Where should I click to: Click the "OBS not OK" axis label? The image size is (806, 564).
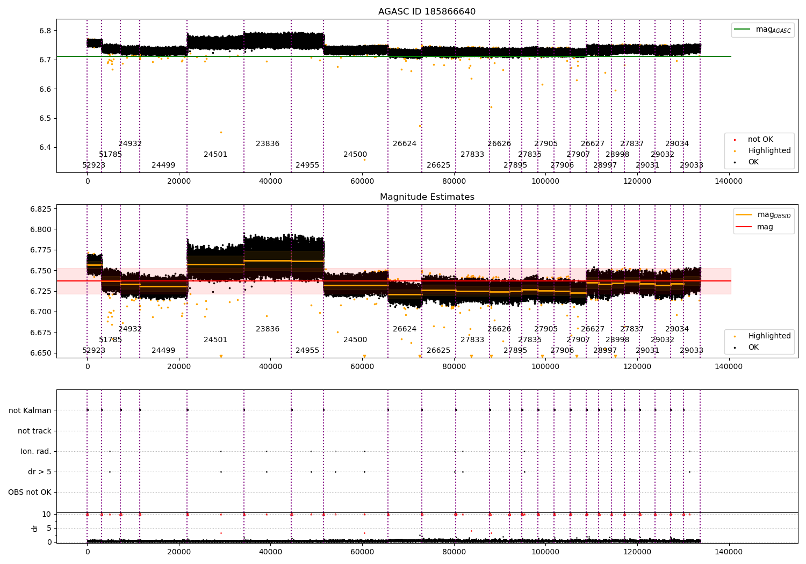coord(30,492)
